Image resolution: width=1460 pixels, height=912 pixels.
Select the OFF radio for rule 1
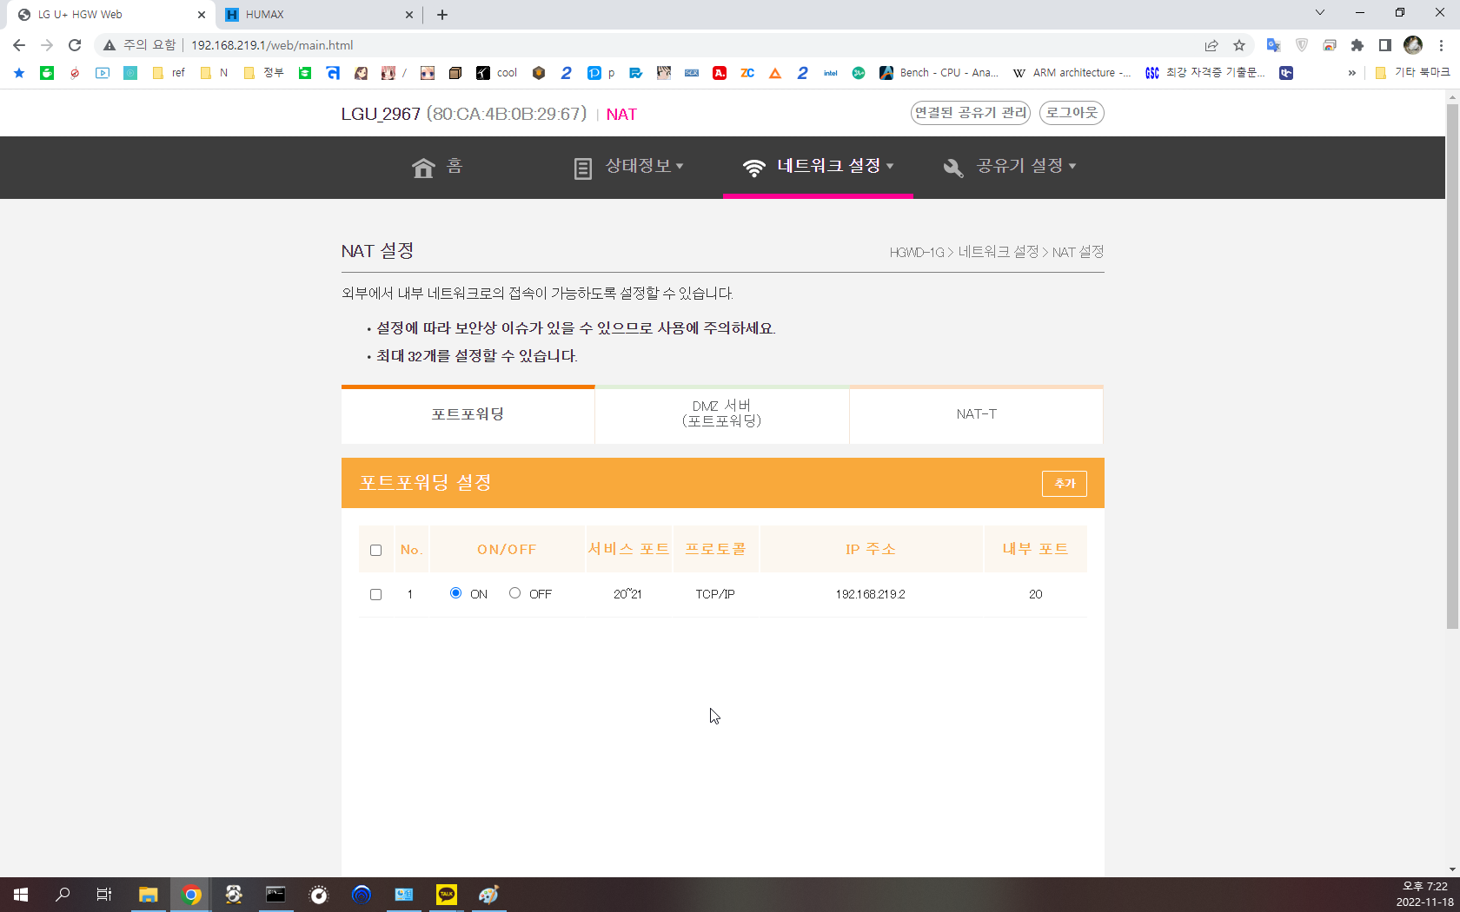click(x=514, y=593)
